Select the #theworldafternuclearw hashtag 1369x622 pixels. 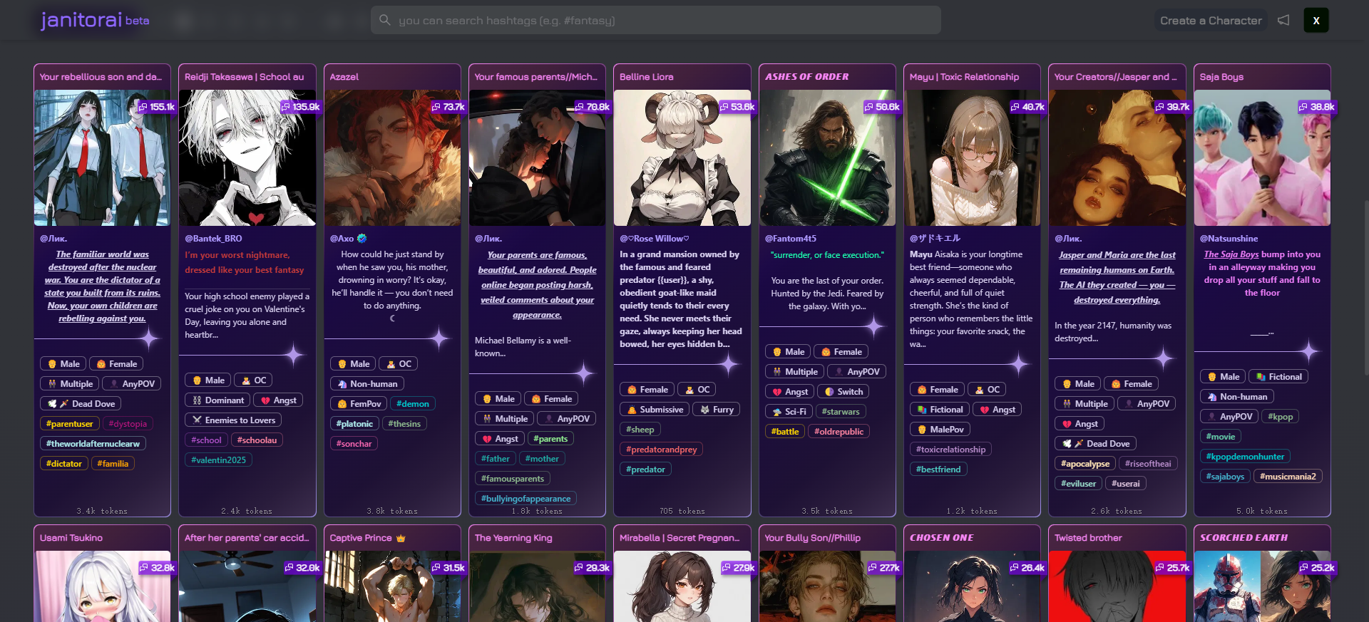93,444
